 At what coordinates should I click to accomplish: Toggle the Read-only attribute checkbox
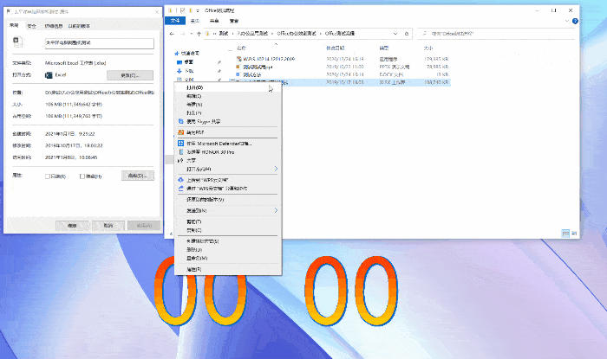point(48,176)
